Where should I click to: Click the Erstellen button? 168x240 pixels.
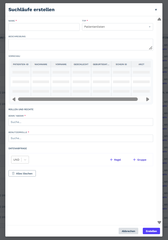(x=151, y=231)
